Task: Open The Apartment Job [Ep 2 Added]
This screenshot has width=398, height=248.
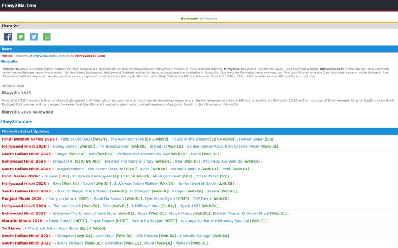Action: tap(139, 139)
